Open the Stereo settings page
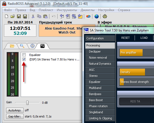This screenshot has height=123, width=154. click(100, 76)
